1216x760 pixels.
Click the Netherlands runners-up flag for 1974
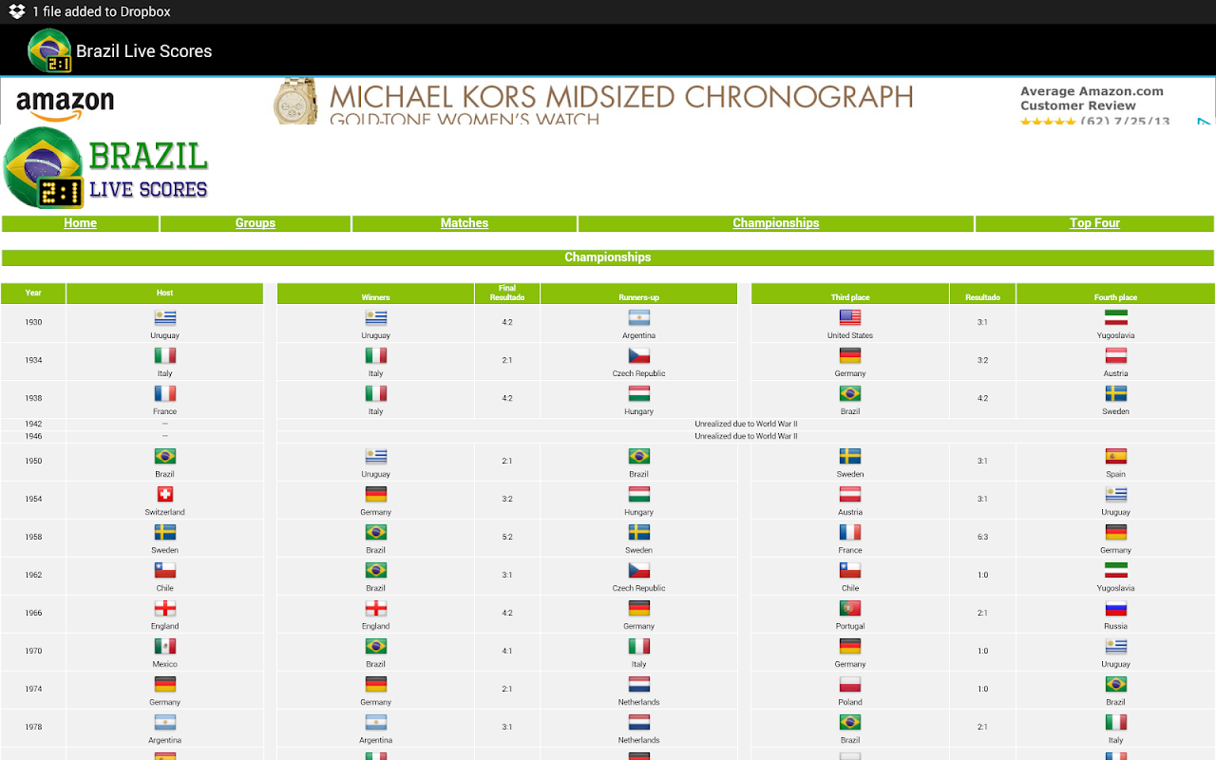click(x=638, y=685)
